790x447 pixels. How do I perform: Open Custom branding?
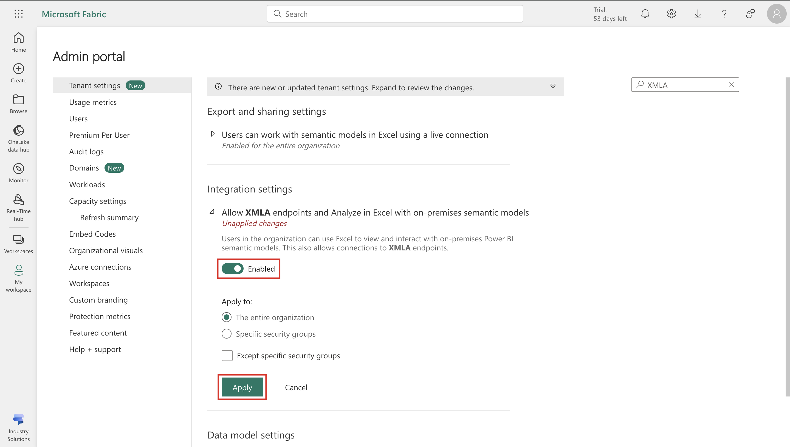[98, 300]
